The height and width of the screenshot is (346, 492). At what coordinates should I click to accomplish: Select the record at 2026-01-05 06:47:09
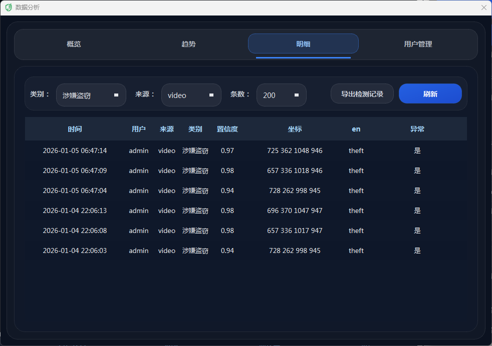75,170
